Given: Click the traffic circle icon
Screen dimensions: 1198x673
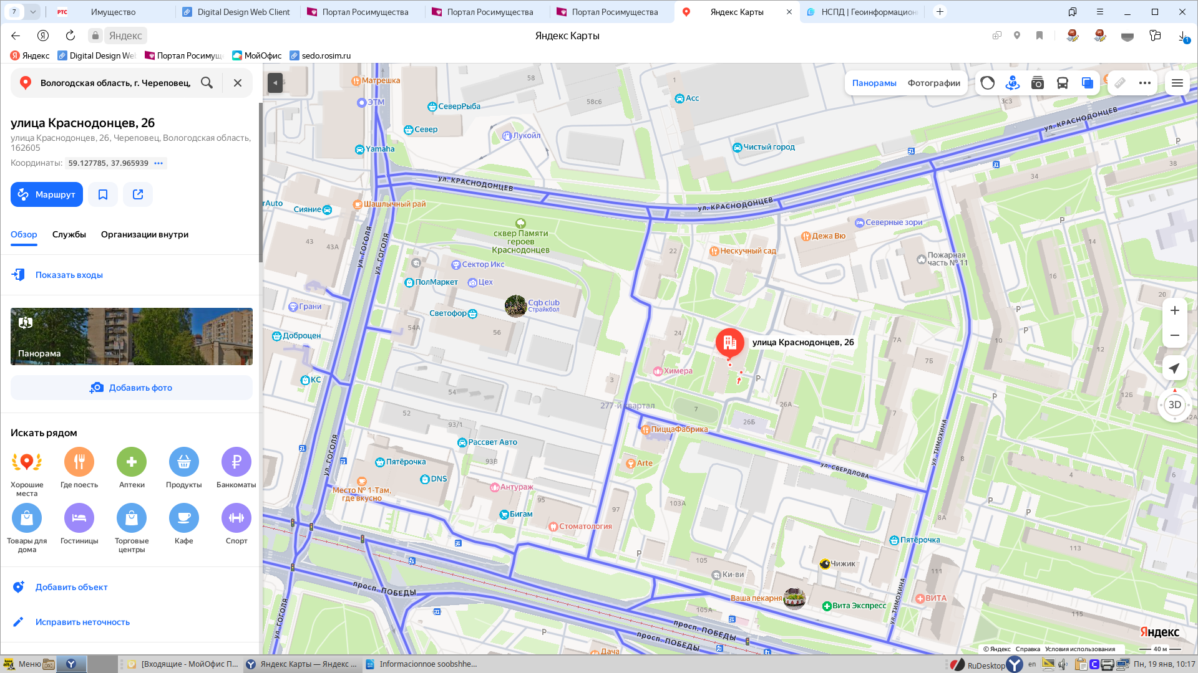Looking at the screenshot, I should [x=987, y=83].
